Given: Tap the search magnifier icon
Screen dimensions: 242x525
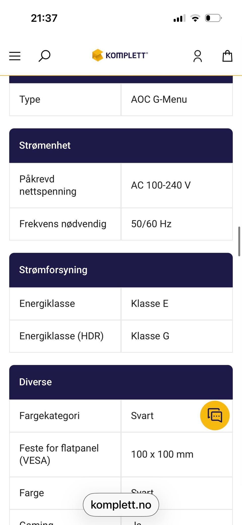Looking at the screenshot, I should [x=44, y=56].
